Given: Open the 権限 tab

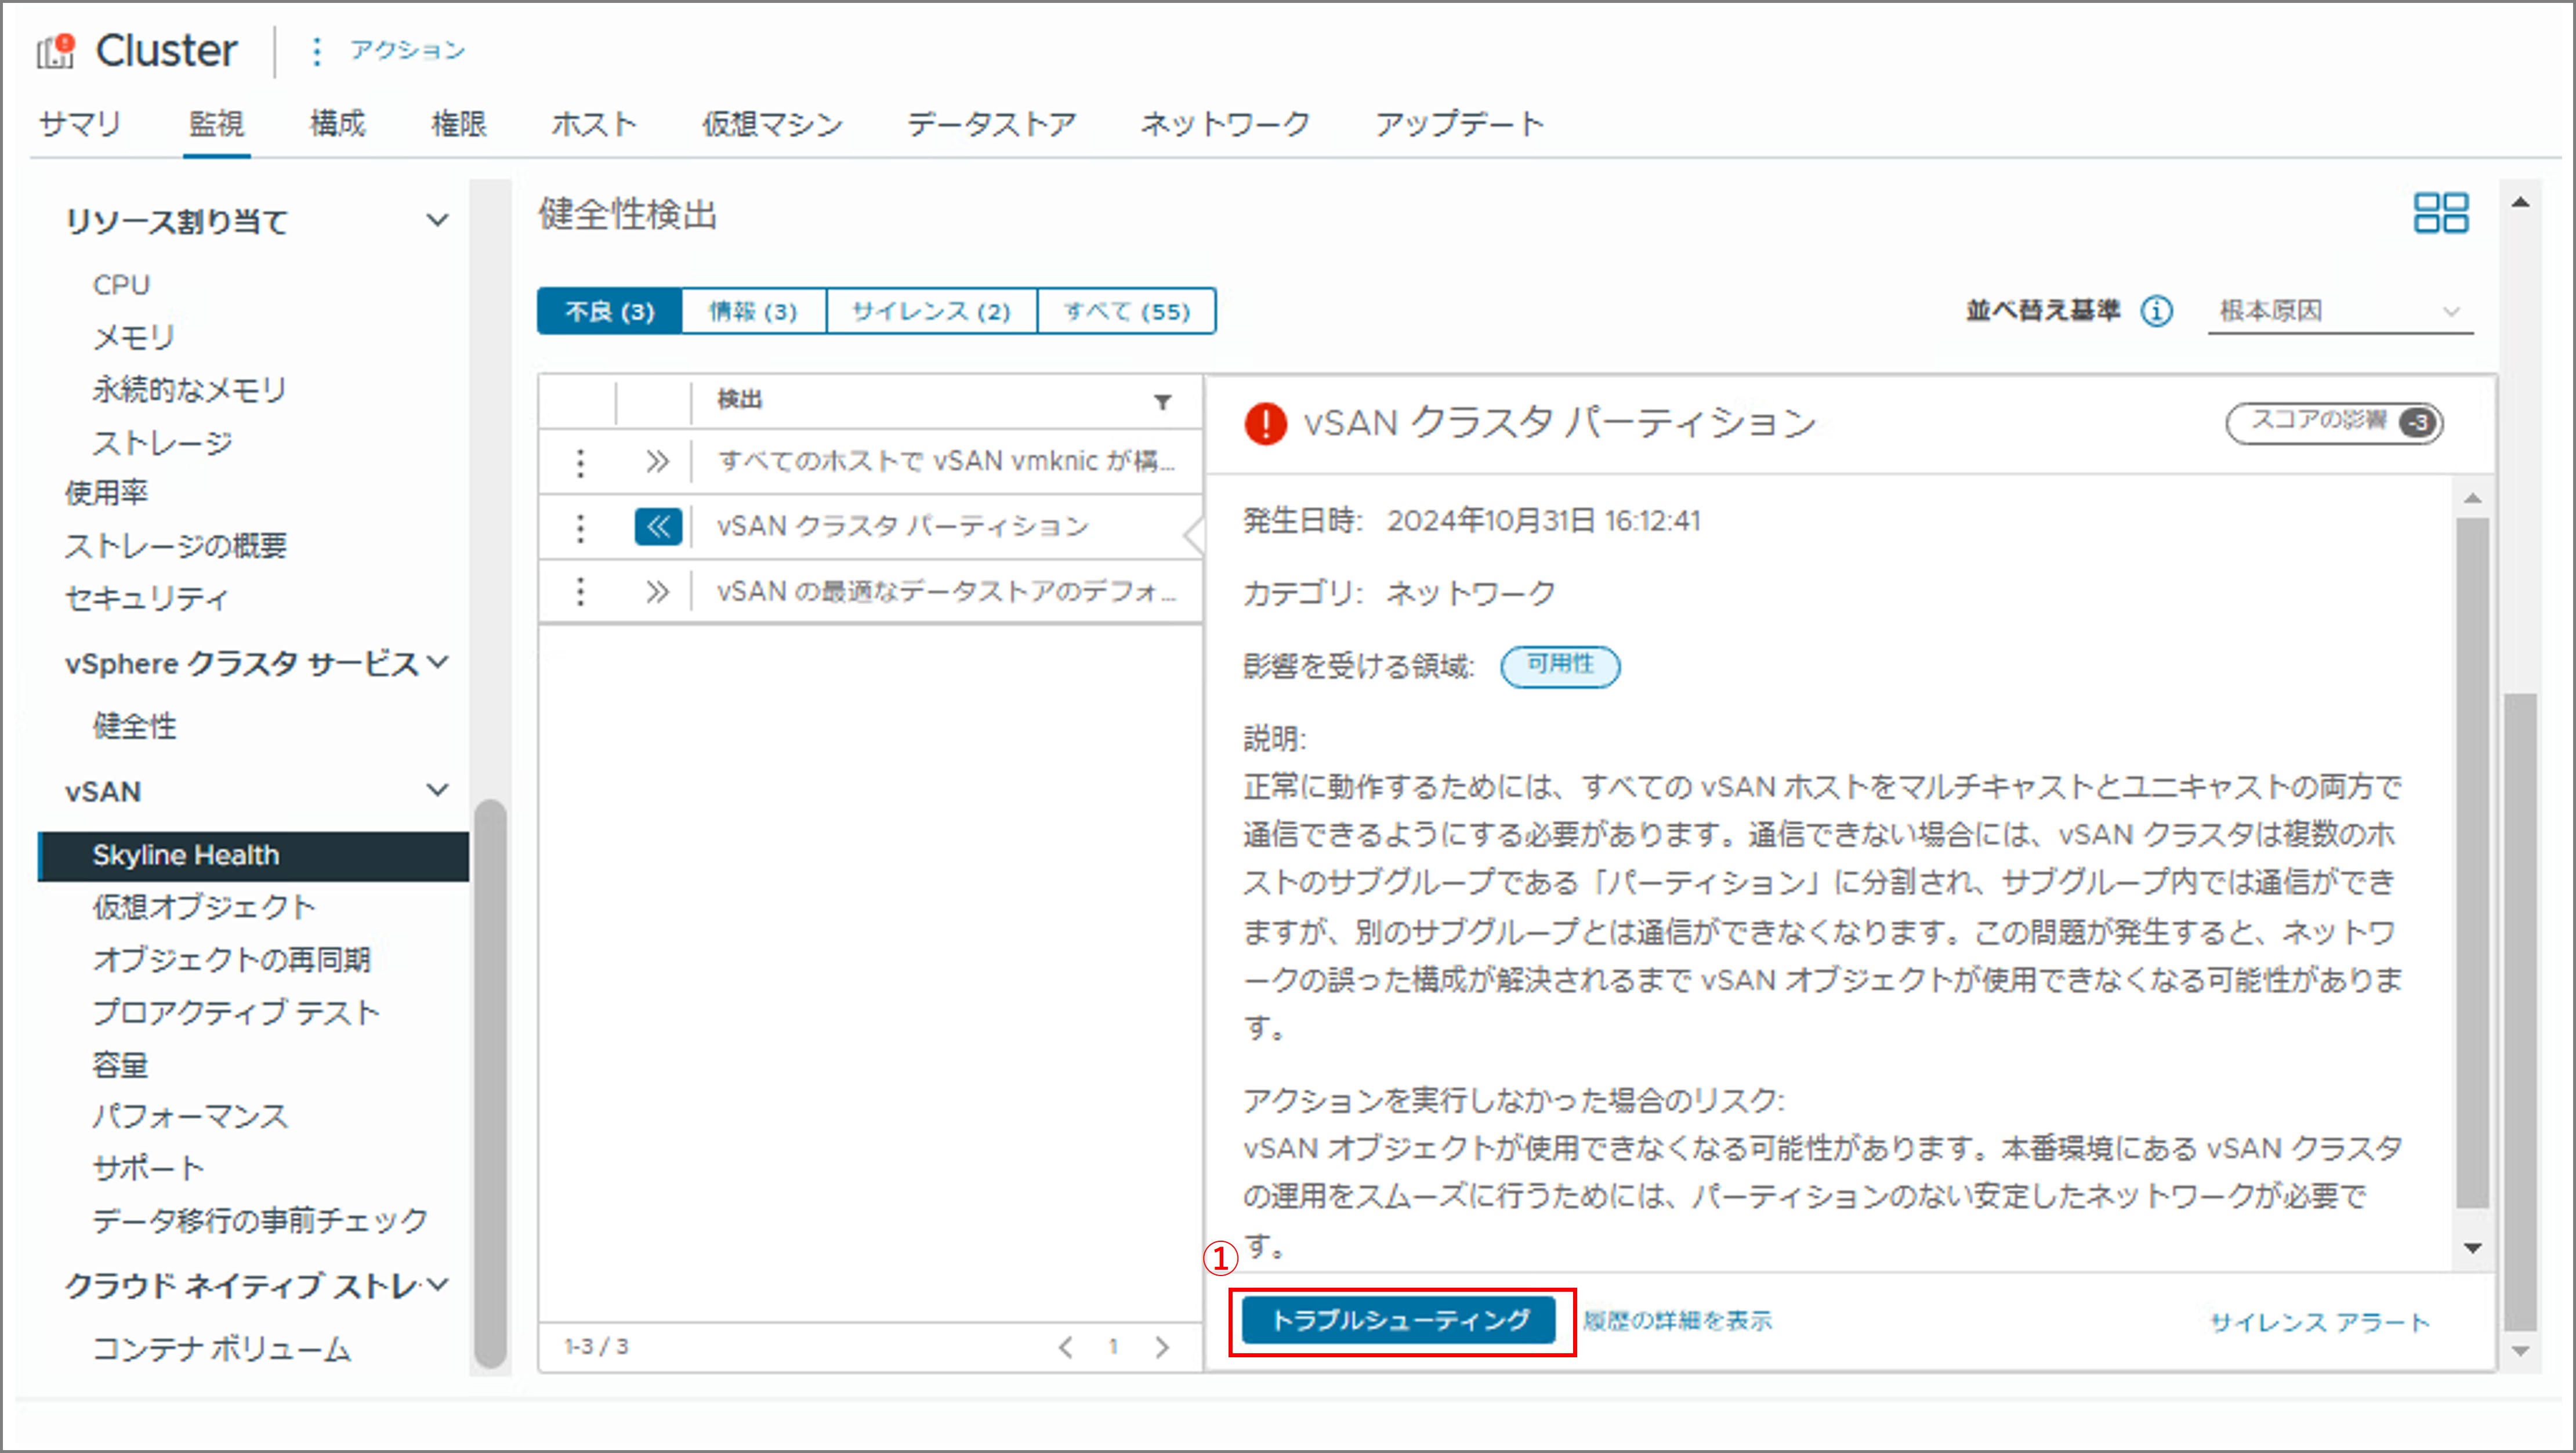Looking at the screenshot, I should coord(458,124).
